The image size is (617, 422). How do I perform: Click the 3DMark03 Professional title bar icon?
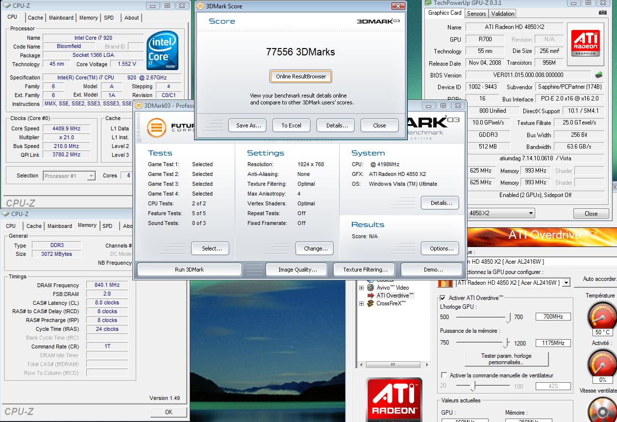click(139, 105)
